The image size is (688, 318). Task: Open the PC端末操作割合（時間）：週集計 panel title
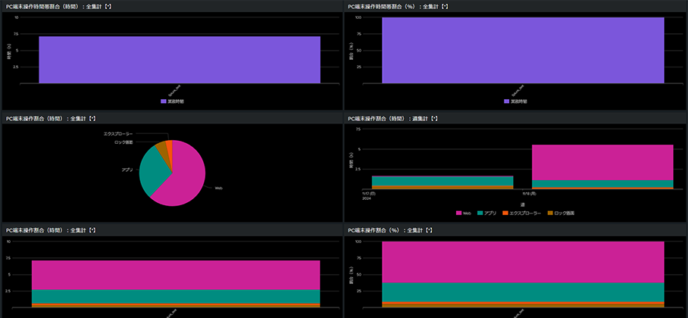coord(392,118)
